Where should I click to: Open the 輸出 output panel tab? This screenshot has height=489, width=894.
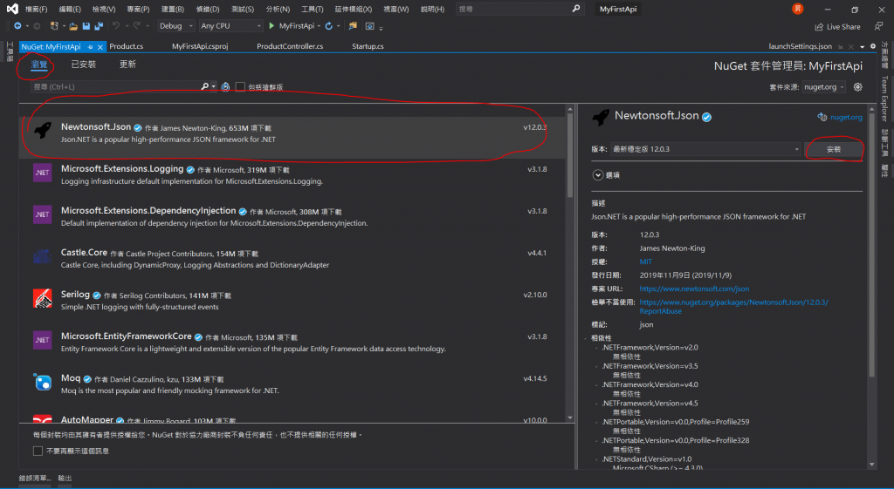[x=65, y=479]
